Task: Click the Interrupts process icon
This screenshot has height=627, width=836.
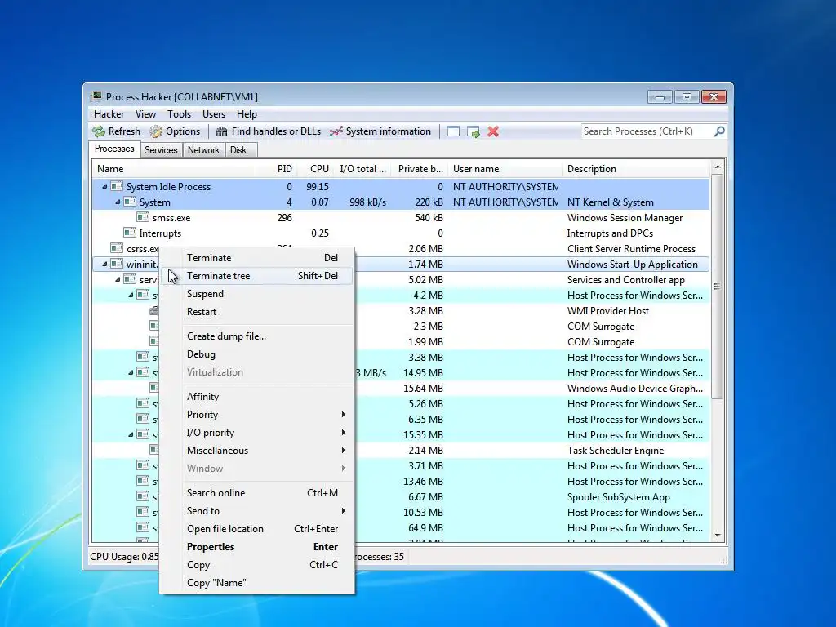Action: (x=130, y=233)
